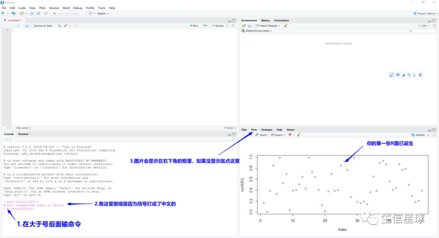Clear all plots with the Plots pane broom icon
The width and height of the screenshot is (439, 238).
tap(298, 135)
